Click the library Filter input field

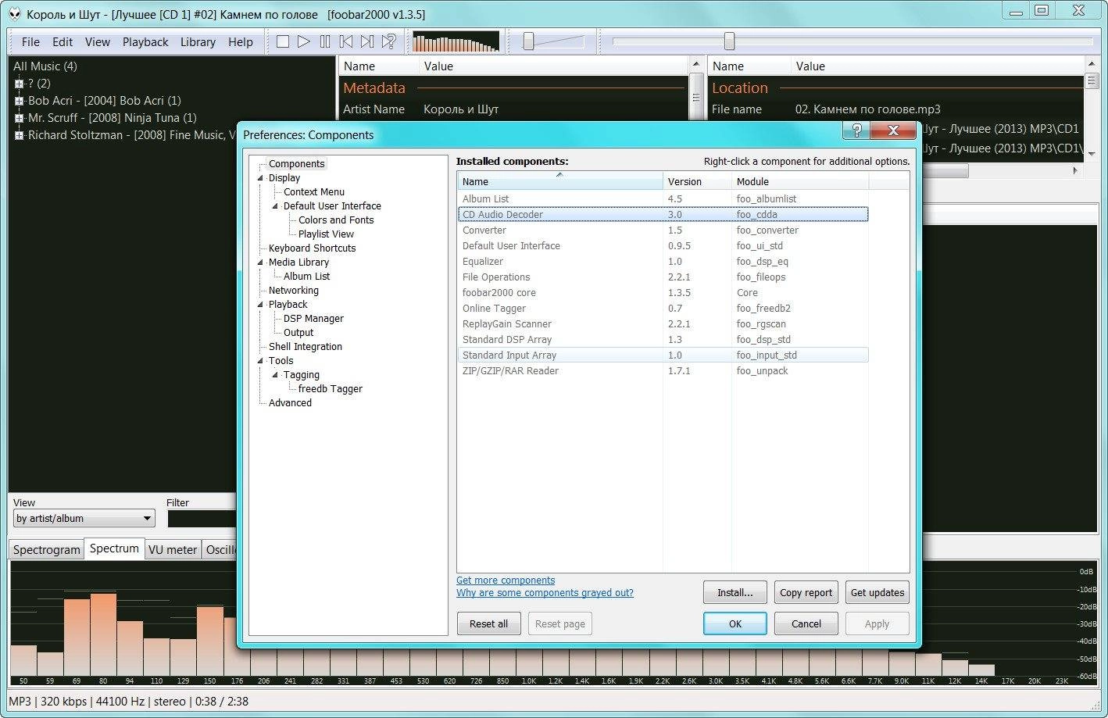(x=202, y=518)
